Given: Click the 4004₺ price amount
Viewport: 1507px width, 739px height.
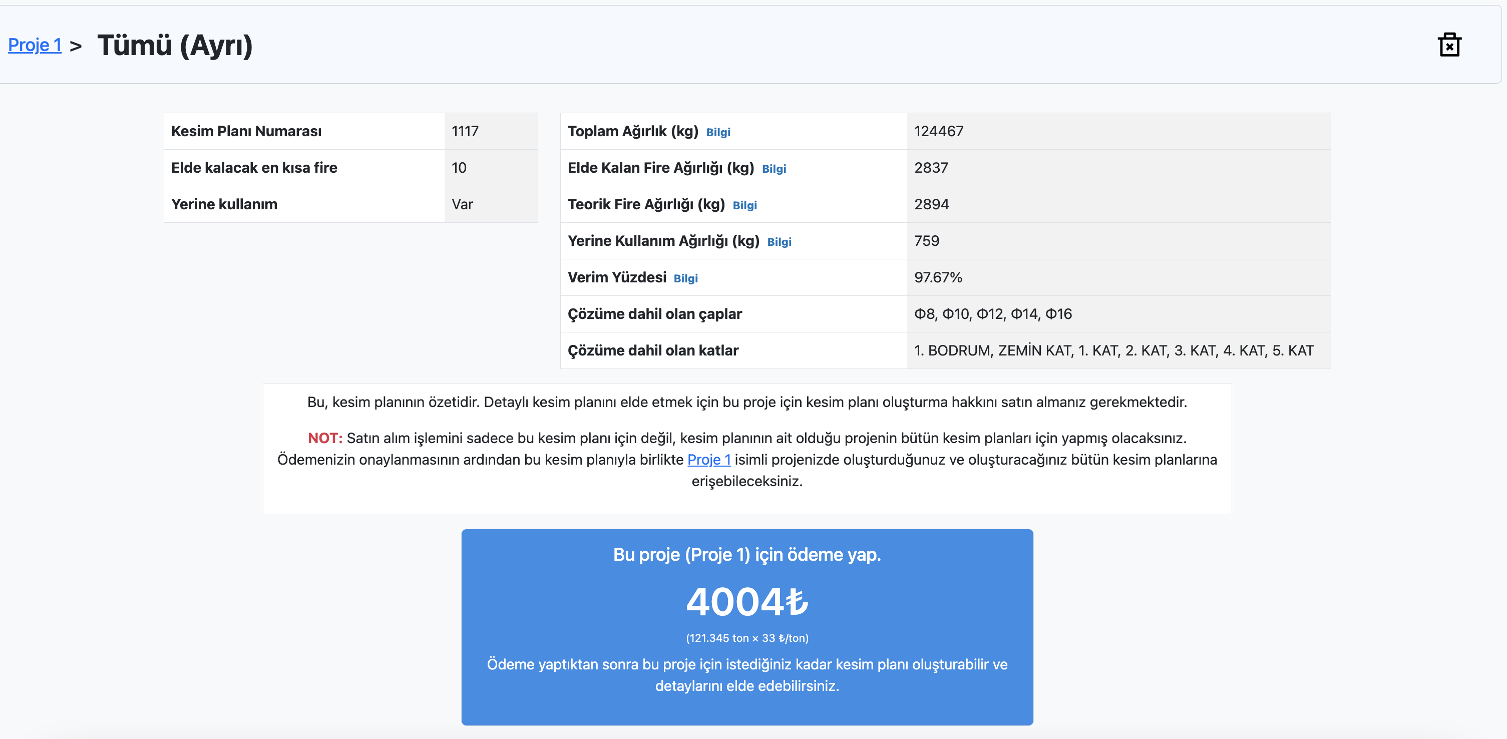Looking at the screenshot, I should [x=747, y=601].
